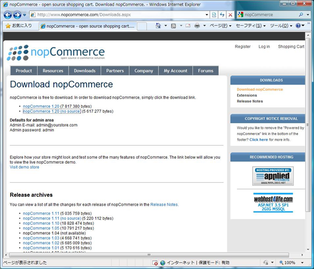Open the Favorites star button
314x269 pixels.
[x=19, y=26]
